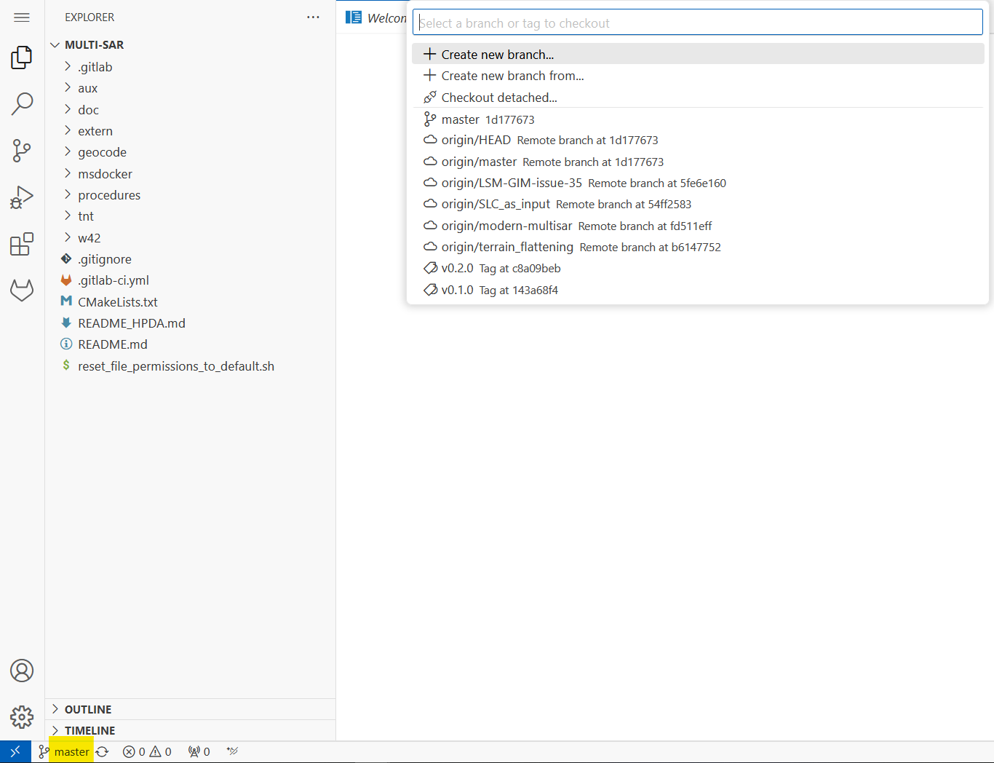Checkout origin/modern-multisar remote branch
Screen dimensions: 994x763
(698, 226)
